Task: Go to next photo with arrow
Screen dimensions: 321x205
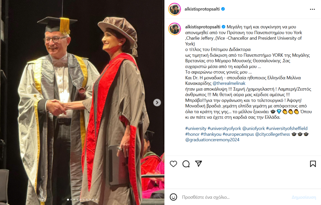Action: click(x=157, y=103)
